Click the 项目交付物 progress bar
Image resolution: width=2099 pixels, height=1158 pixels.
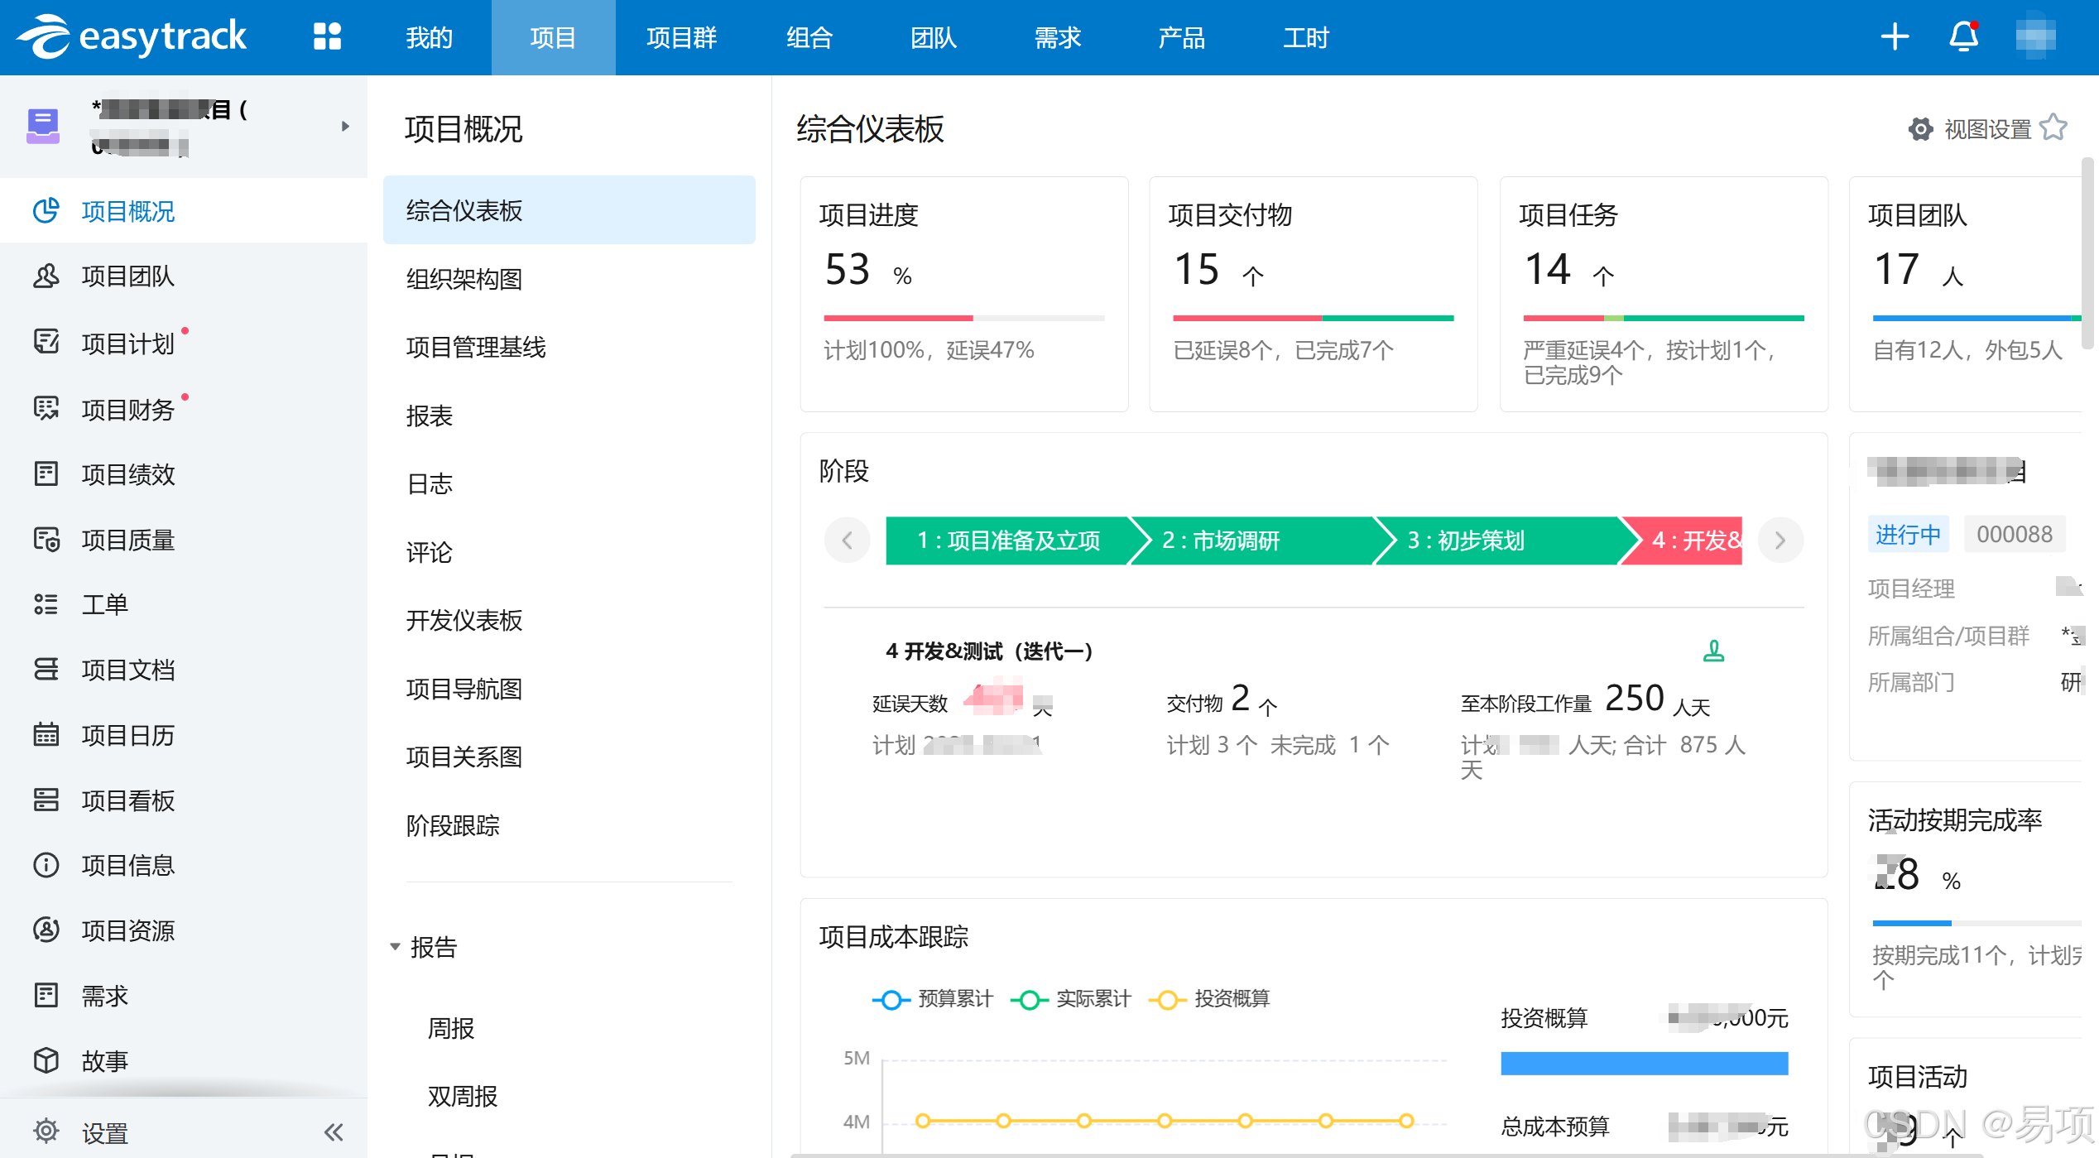[x=1313, y=318]
